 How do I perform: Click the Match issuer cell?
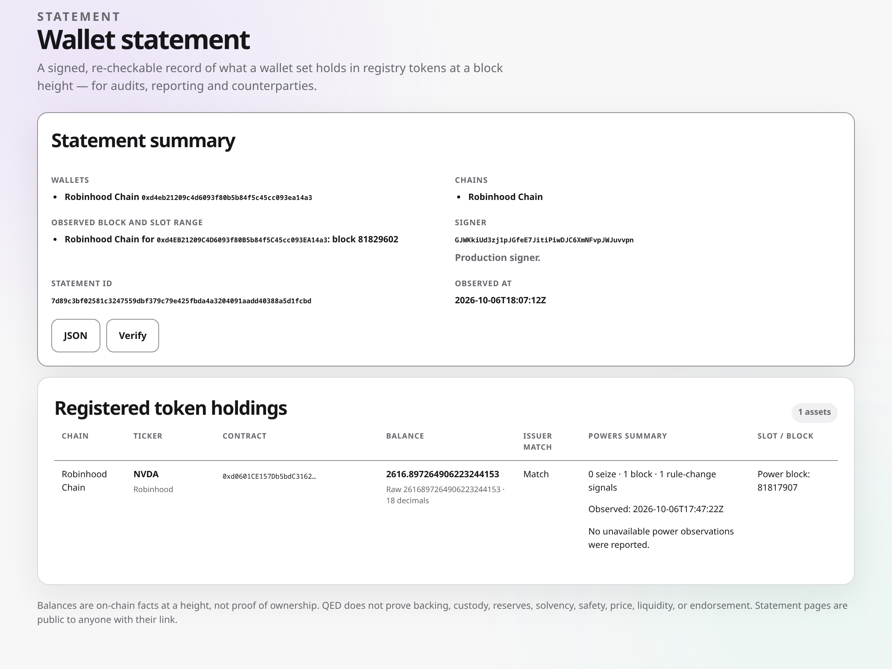click(x=536, y=474)
